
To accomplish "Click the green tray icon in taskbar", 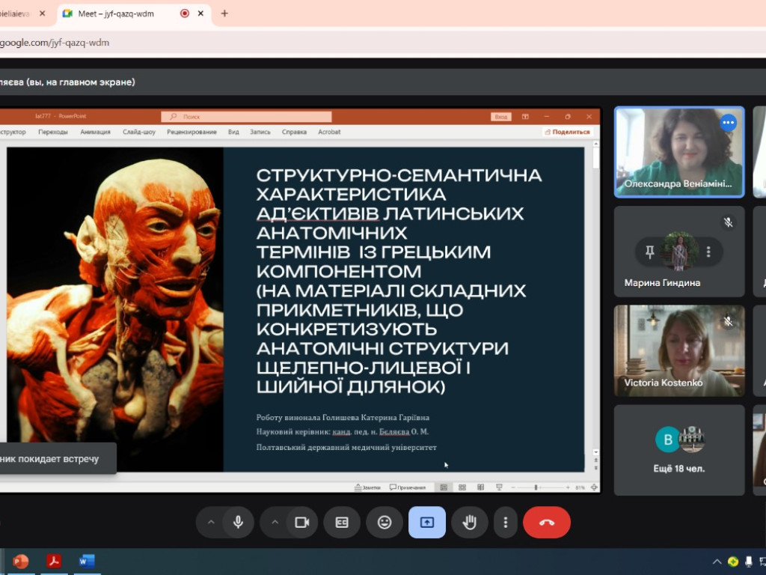I will (733, 562).
